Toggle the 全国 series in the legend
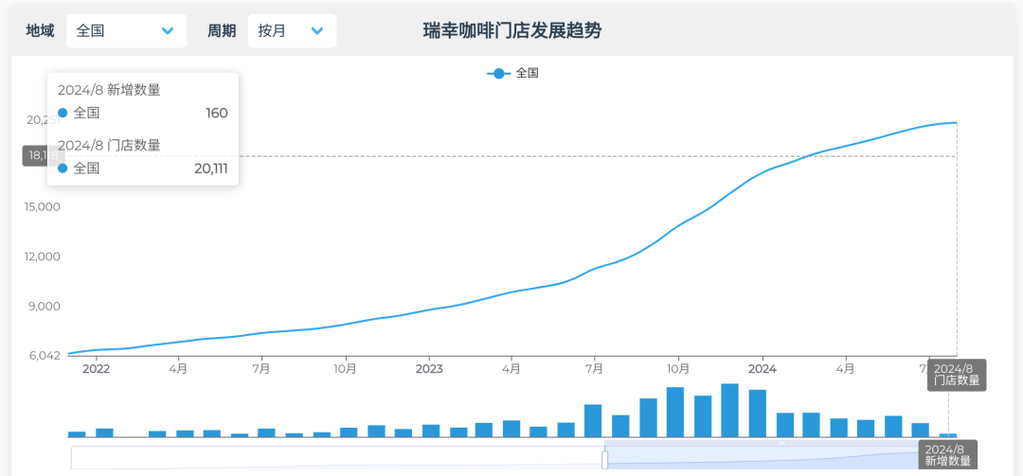 [512, 74]
